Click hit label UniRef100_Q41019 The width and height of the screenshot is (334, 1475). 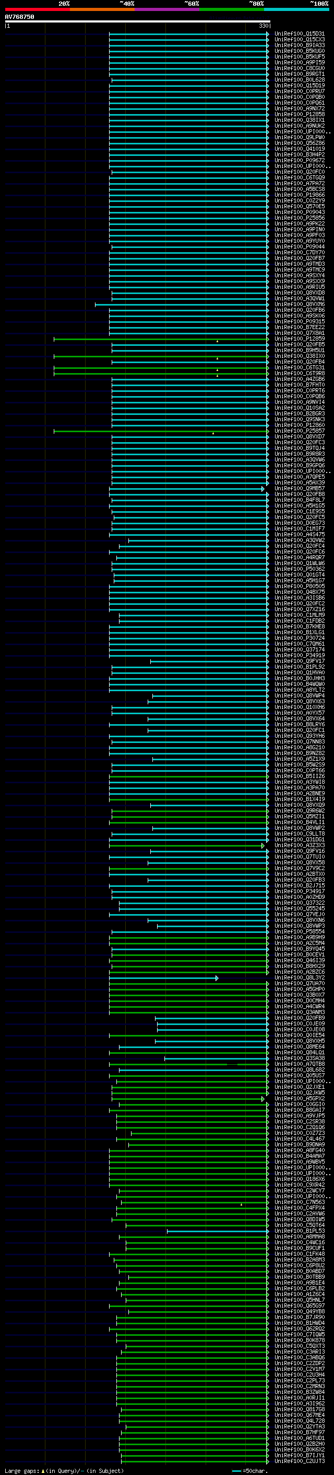pyautogui.click(x=300, y=149)
